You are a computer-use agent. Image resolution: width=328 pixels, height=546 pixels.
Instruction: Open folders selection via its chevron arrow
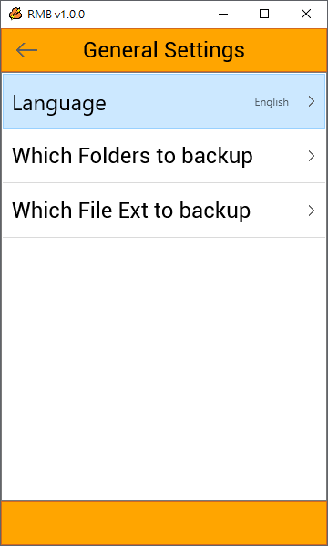312,156
